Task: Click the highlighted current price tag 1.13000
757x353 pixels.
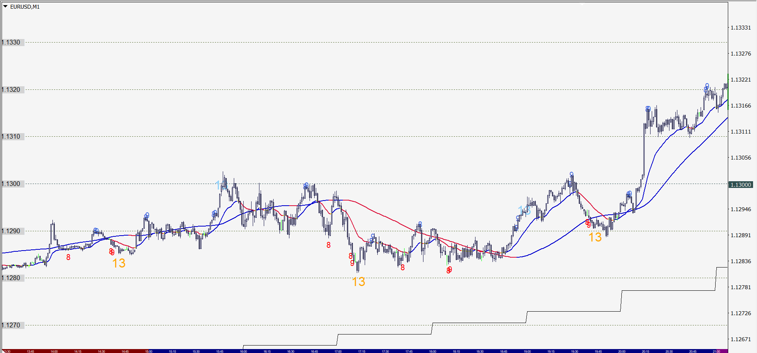Action: pos(741,185)
